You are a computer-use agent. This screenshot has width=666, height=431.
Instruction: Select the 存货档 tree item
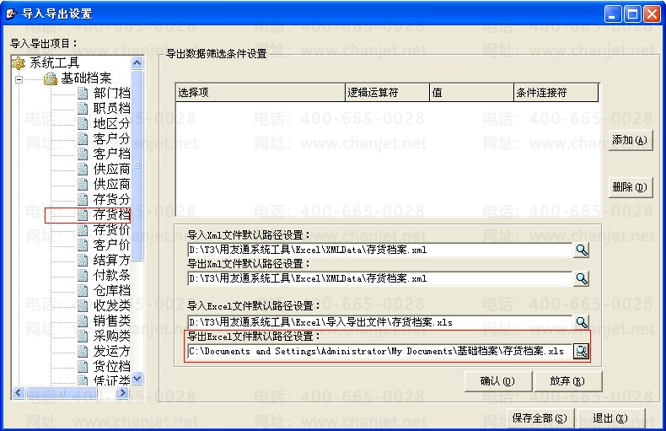click(x=112, y=214)
